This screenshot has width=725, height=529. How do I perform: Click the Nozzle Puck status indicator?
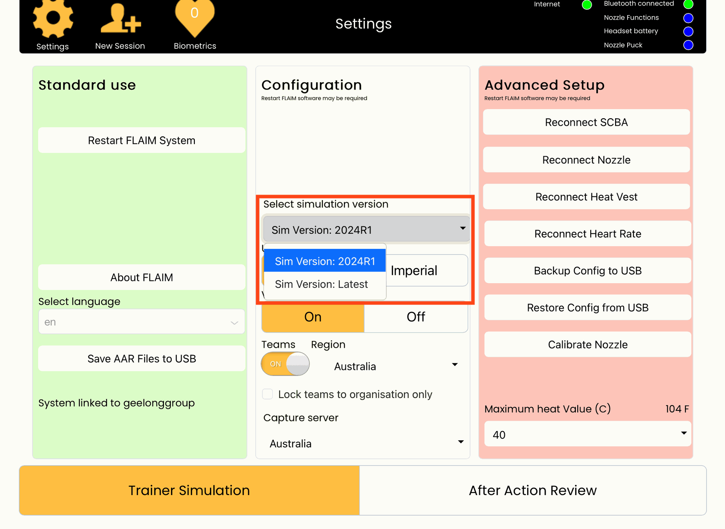688,45
